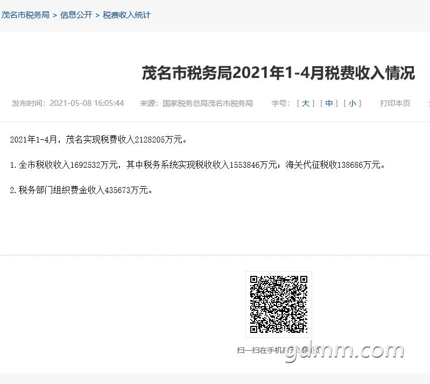Click 打印本页 to print the page

[x=395, y=103]
